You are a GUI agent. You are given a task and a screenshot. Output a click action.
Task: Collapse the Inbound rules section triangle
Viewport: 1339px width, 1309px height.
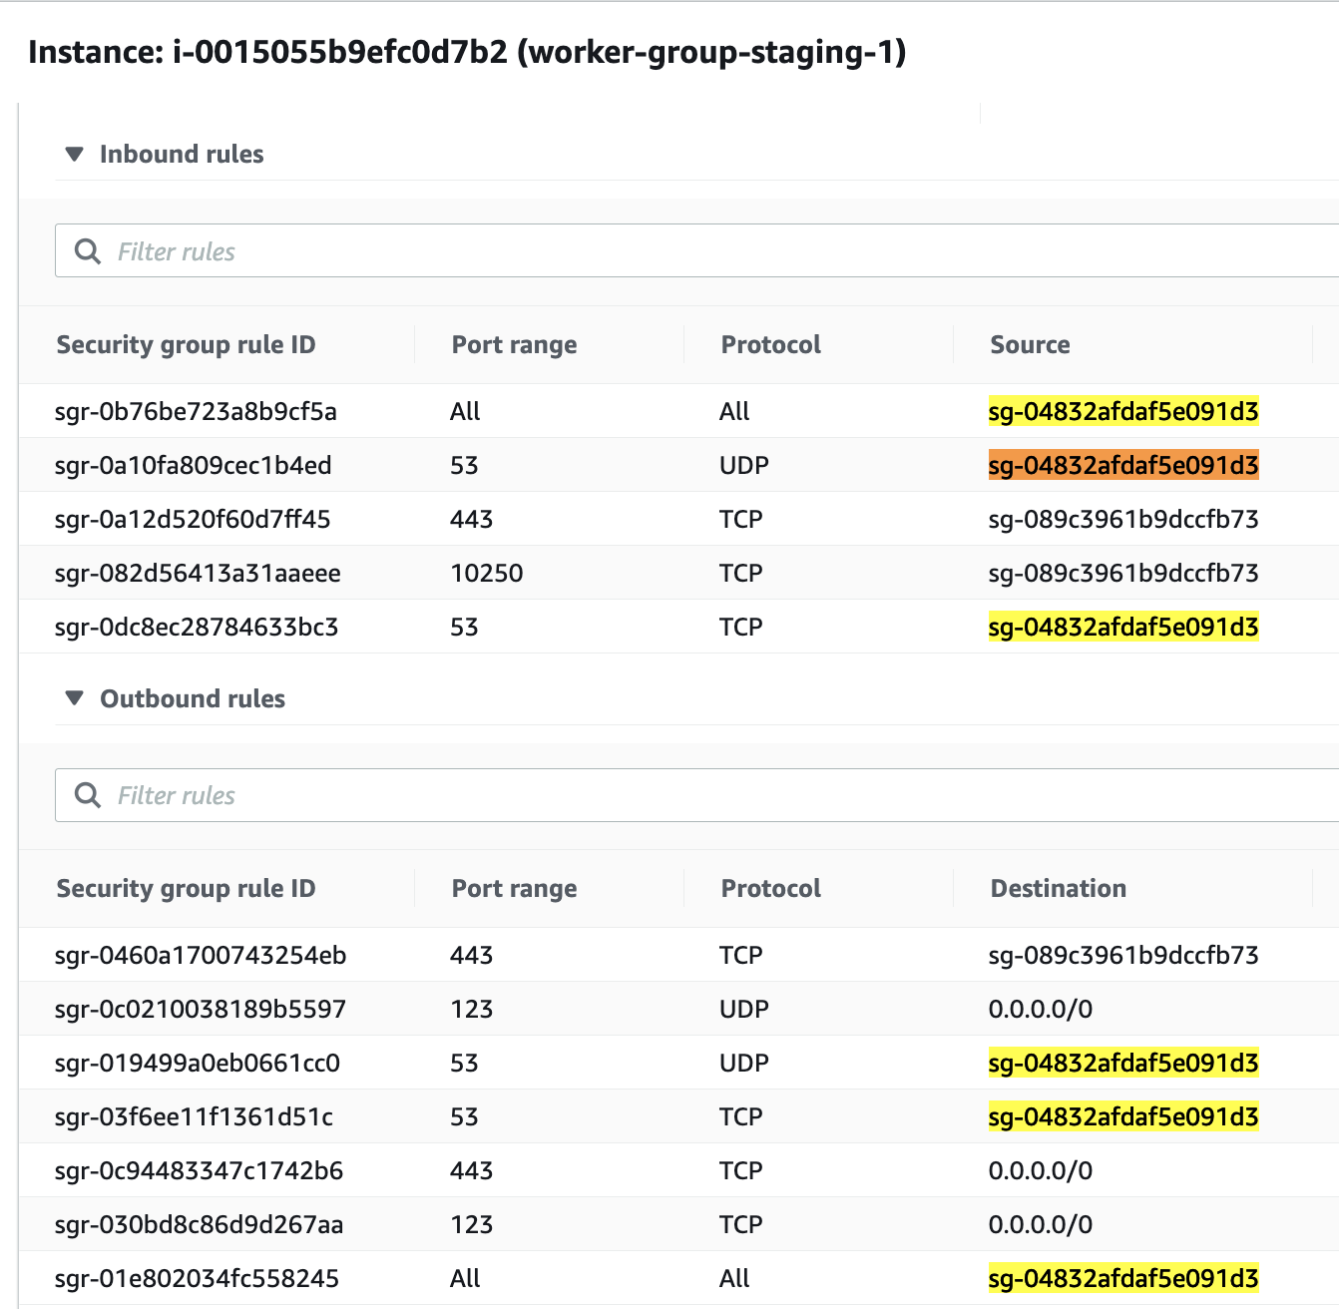73,154
